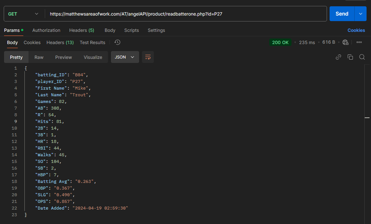Click the "OPS" key on line 21

(42, 201)
